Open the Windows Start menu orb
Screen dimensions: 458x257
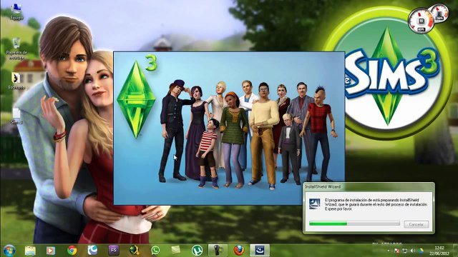pos(9,251)
